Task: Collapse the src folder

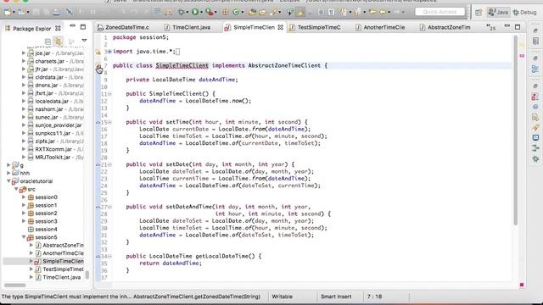Action: point(16,189)
